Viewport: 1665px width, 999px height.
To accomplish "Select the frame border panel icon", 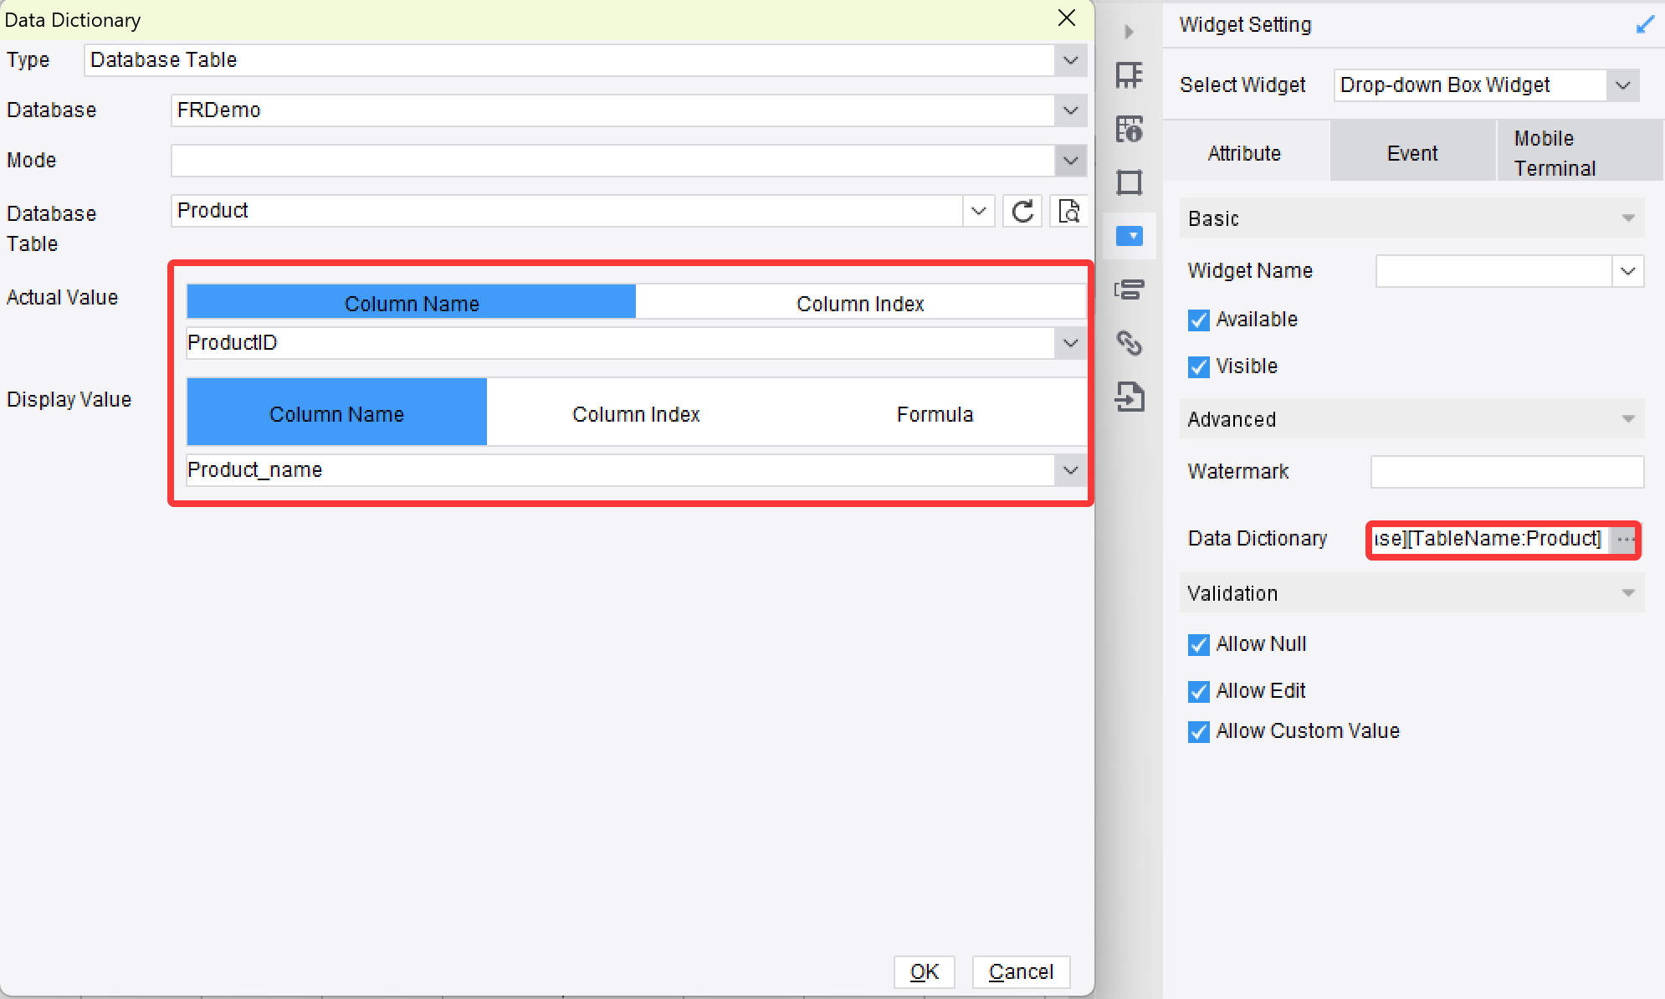I will 1131,182.
